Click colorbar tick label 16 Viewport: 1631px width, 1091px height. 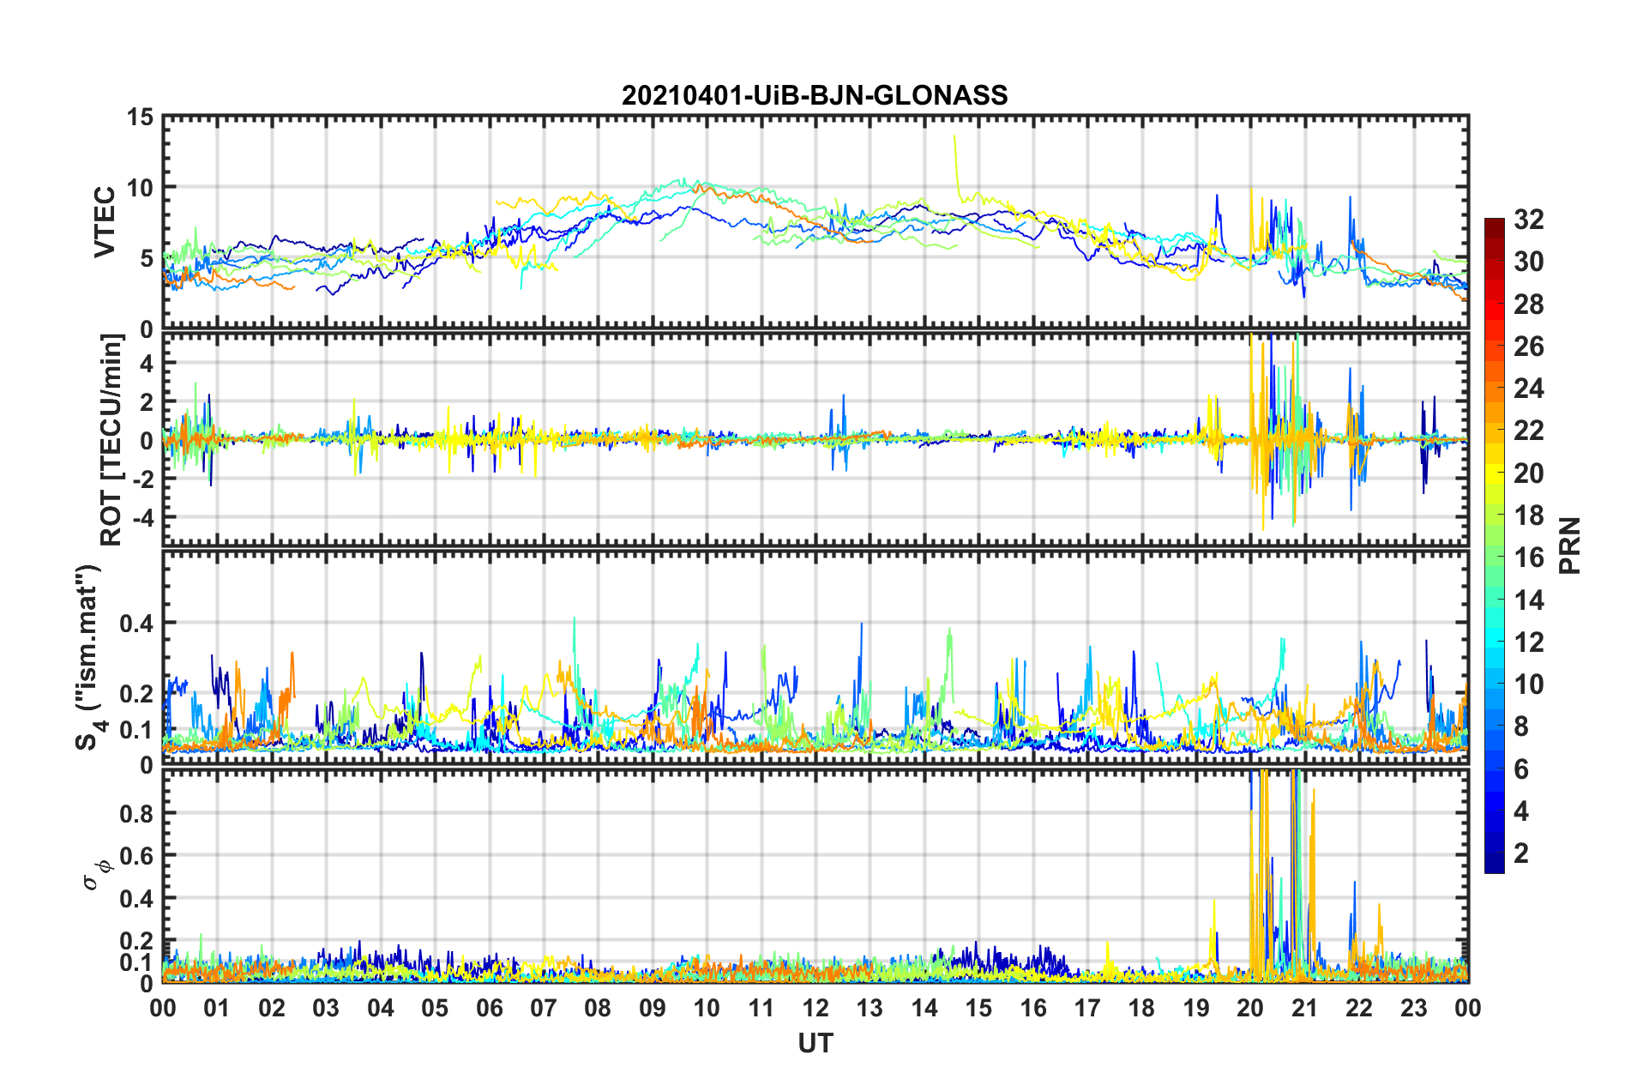[1528, 558]
